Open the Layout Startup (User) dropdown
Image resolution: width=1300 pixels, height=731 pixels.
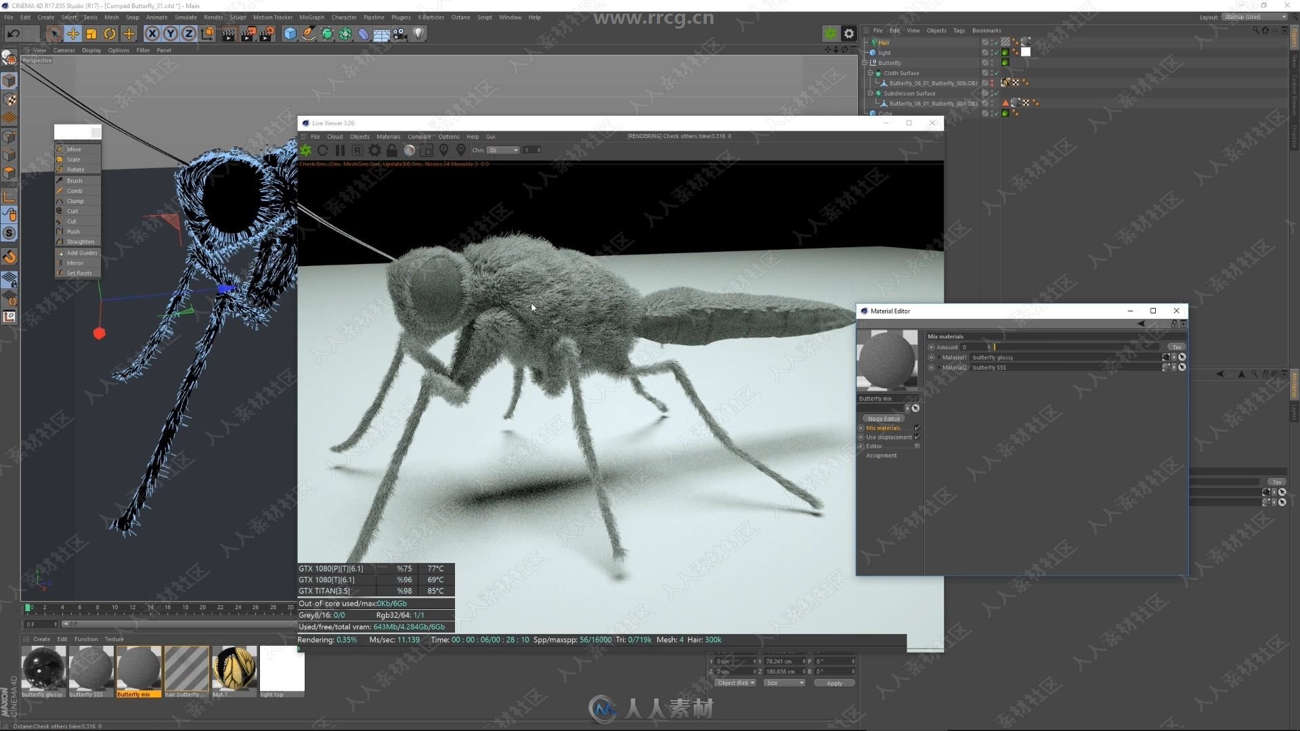[x=1255, y=17]
